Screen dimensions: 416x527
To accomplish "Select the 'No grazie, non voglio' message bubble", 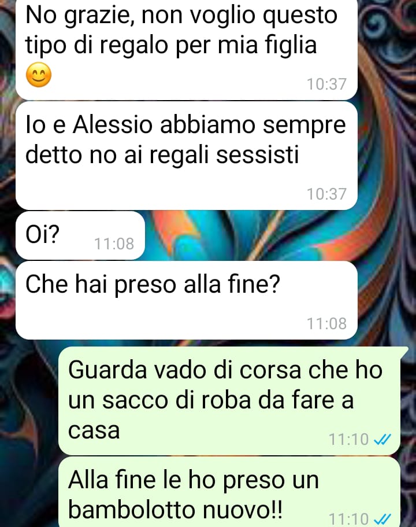I will coord(187,50).
